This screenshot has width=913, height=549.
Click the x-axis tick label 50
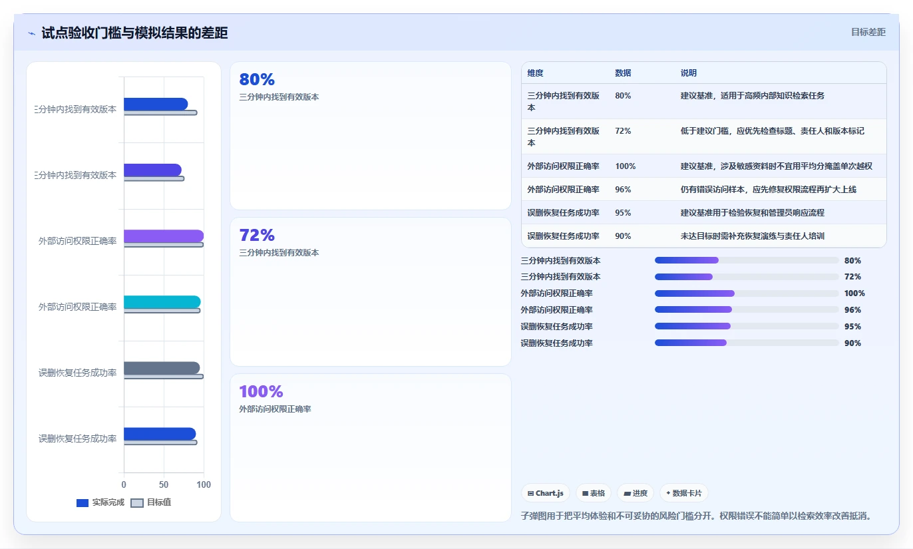[x=164, y=485]
